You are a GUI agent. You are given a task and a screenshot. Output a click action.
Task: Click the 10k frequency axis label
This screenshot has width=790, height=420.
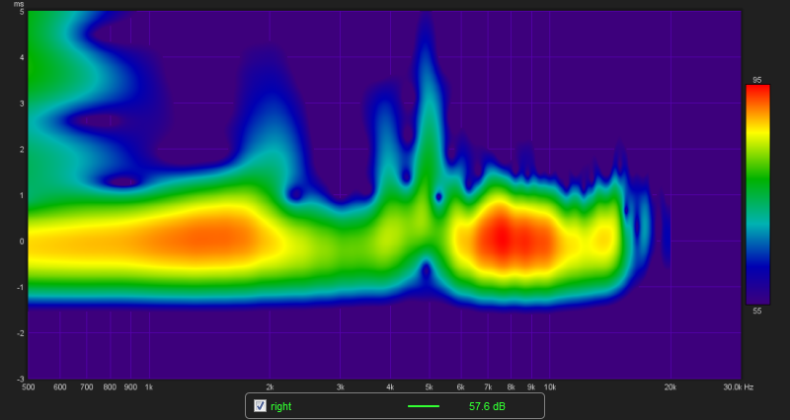(550, 386)
